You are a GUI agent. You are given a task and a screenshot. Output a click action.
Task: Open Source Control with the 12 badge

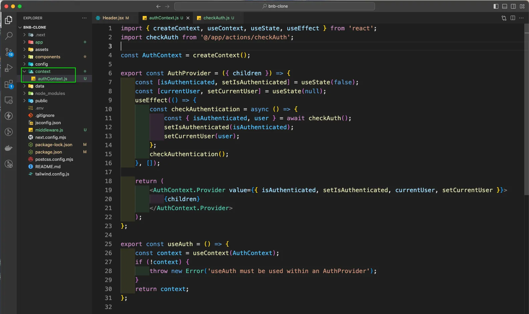pos(9,52)
